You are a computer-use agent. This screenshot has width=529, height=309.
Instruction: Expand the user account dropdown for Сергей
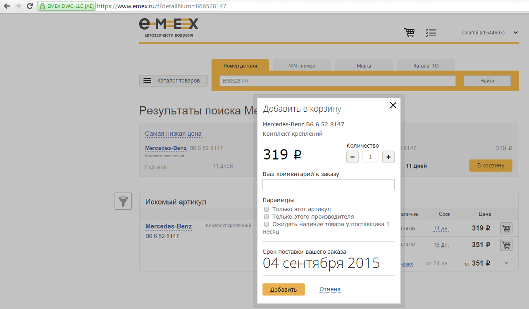coord(515,33)
